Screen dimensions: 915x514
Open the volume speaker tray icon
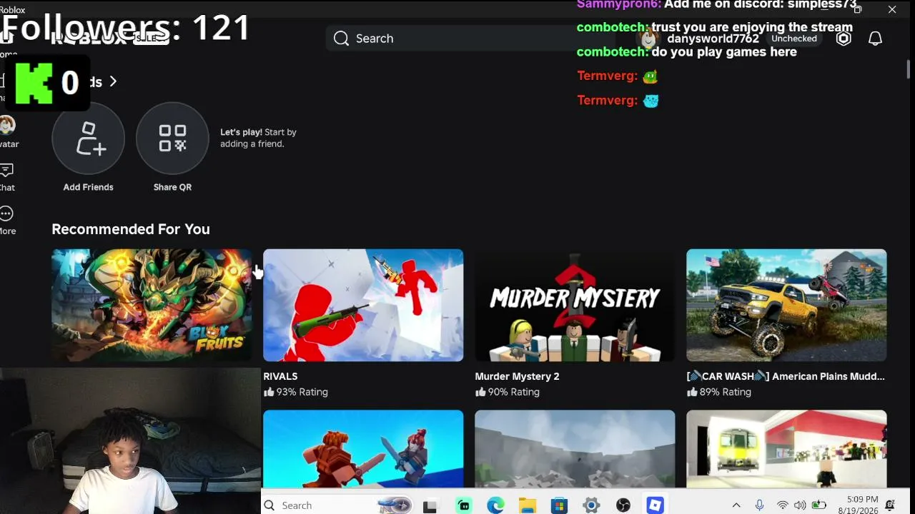[x=800, y=505]
